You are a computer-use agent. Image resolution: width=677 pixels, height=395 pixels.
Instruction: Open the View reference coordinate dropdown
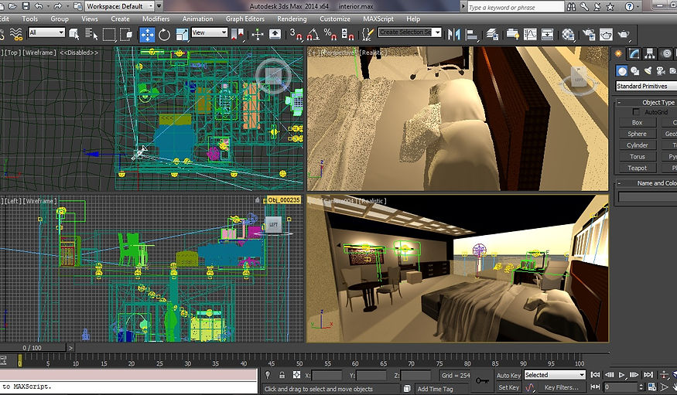(210, 33)
